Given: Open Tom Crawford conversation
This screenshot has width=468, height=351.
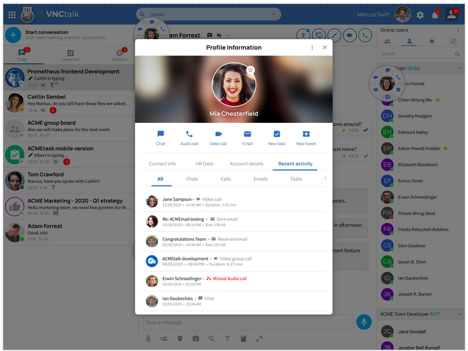Looking at the screenshot, I should [x=70, y=180].
